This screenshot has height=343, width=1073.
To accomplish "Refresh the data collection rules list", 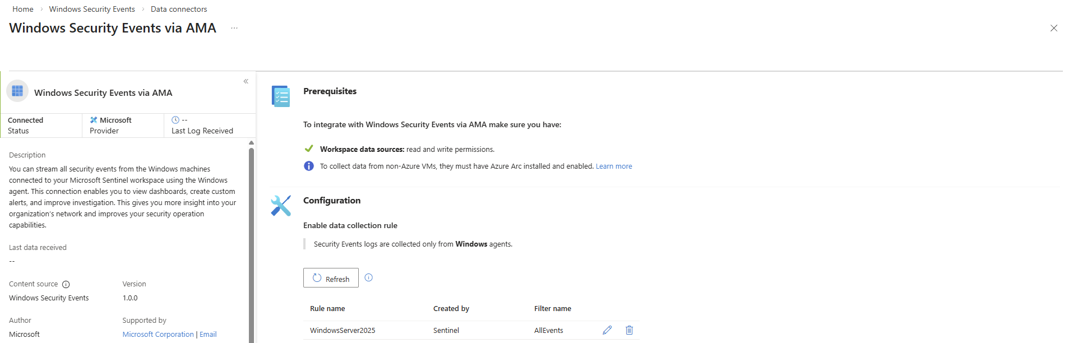I will [x=331, y=278].
